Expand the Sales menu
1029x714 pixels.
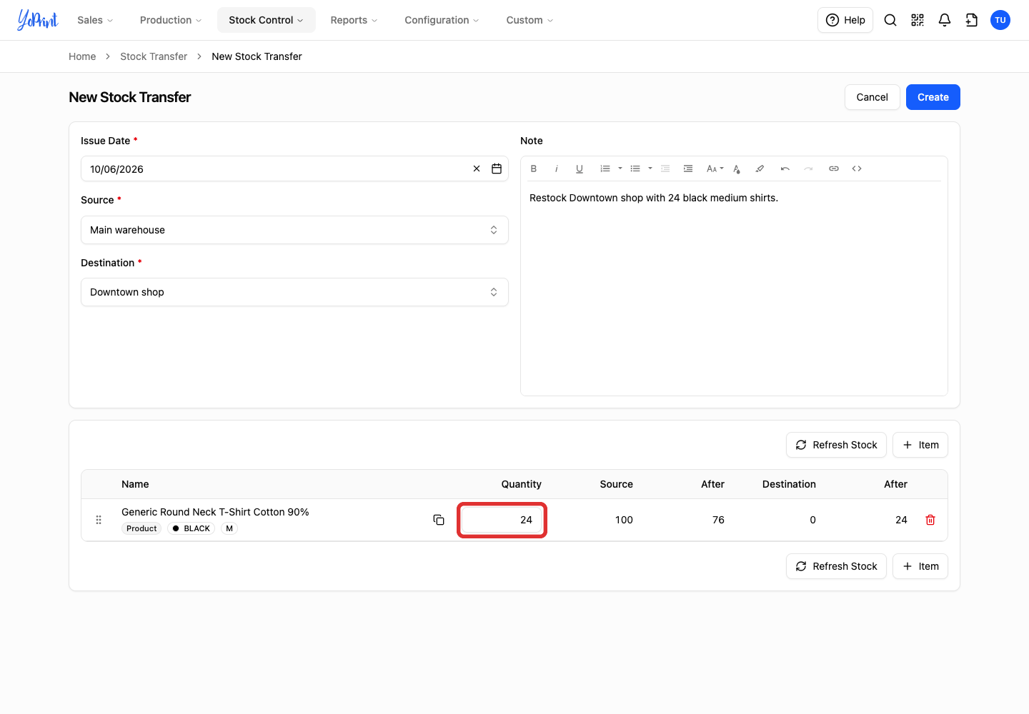[95, 20]
